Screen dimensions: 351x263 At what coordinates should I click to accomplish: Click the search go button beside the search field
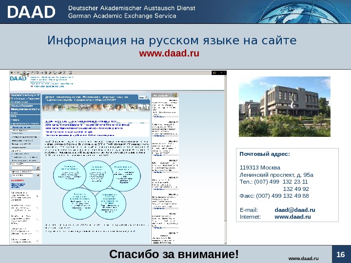[38, 167]
